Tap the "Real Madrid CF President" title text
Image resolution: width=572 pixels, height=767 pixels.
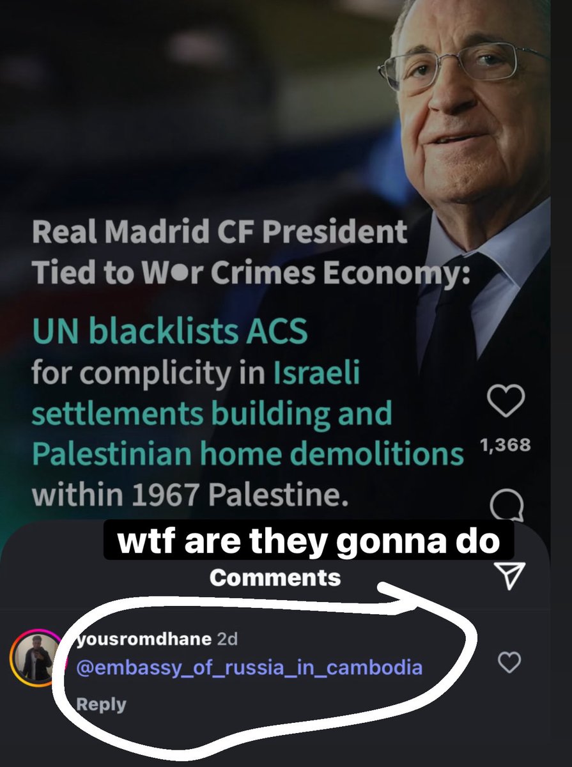(219, 231)
